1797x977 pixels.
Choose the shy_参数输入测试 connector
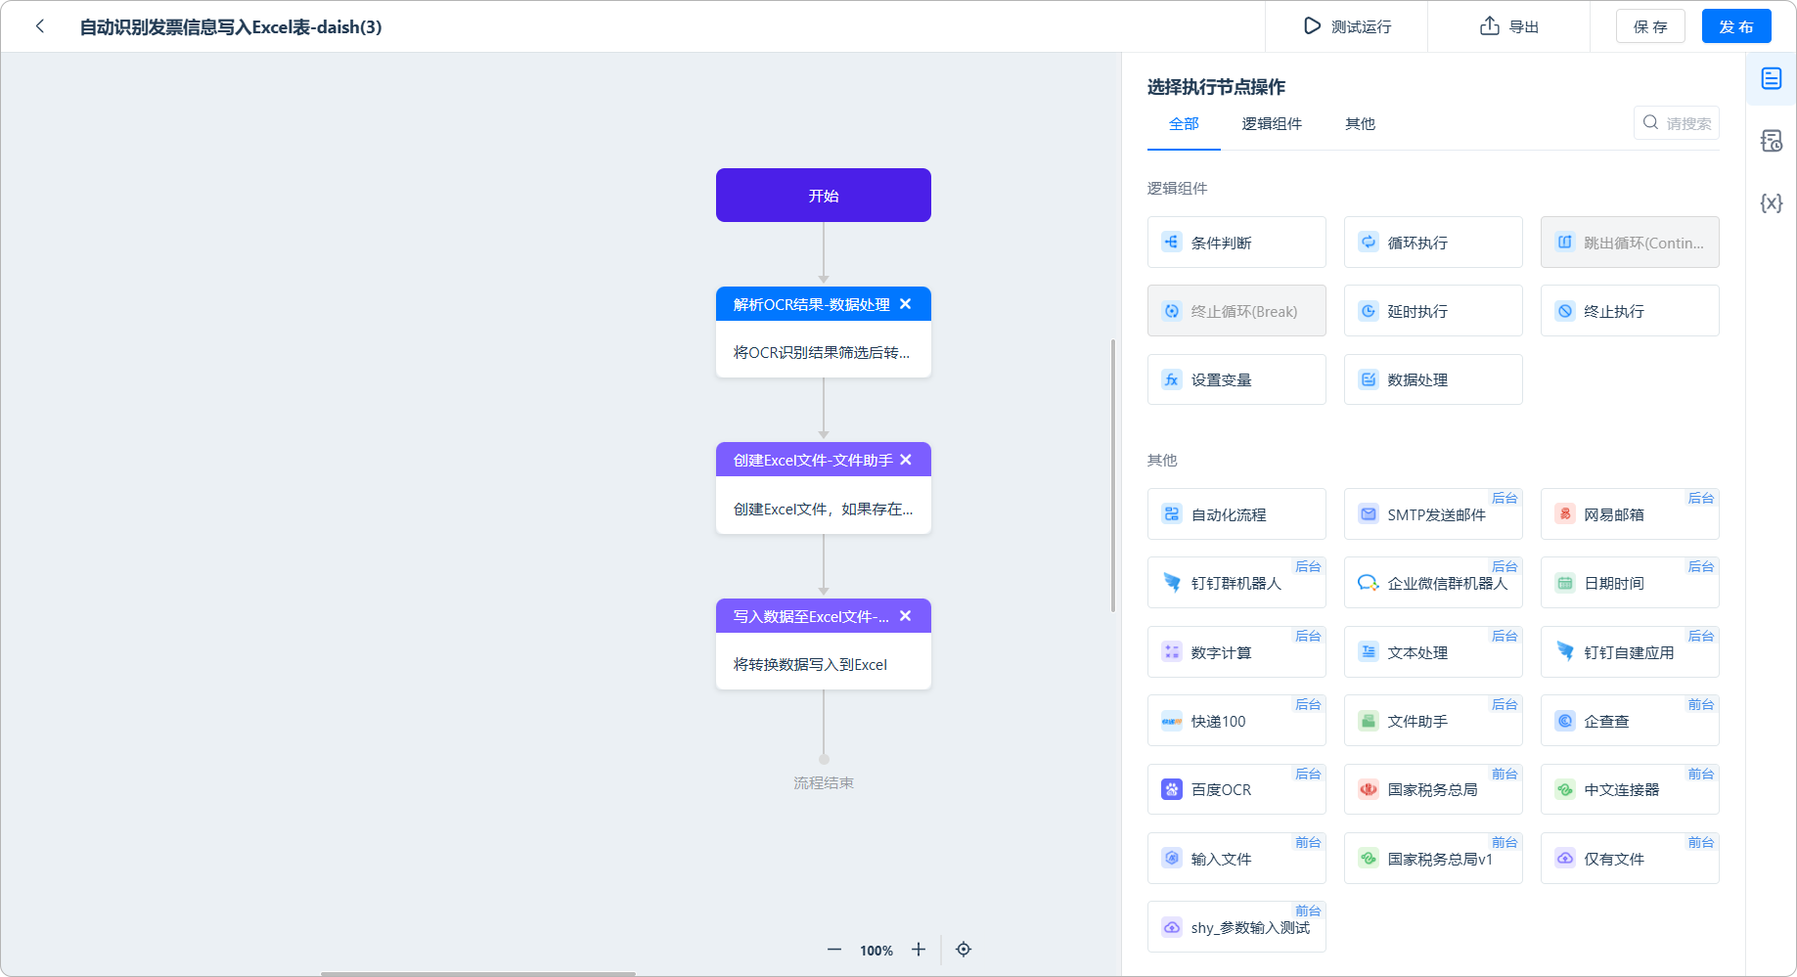point(1236,927)
